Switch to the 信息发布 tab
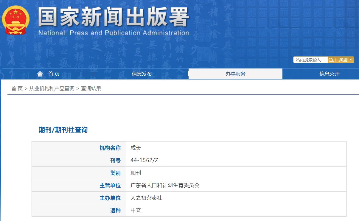The height and width of the screenshot is (221, 359). pos(142,74)
